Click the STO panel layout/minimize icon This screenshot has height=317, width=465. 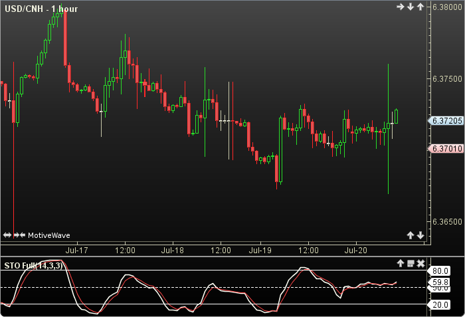[411, 263]
